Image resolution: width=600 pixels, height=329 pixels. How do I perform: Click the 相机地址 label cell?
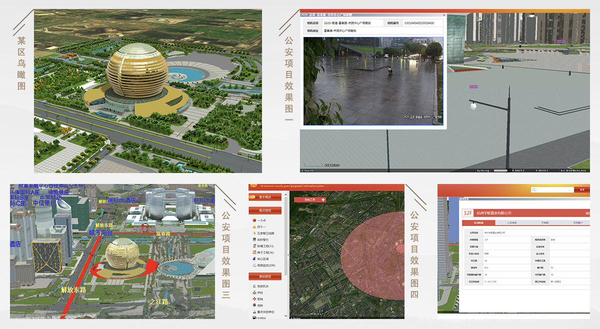(311, 30)
